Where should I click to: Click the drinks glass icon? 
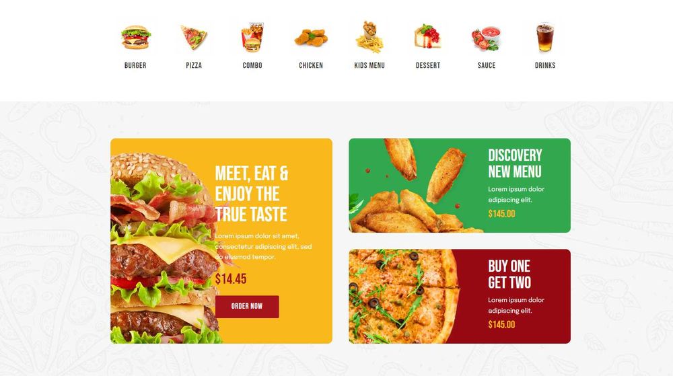545,37
